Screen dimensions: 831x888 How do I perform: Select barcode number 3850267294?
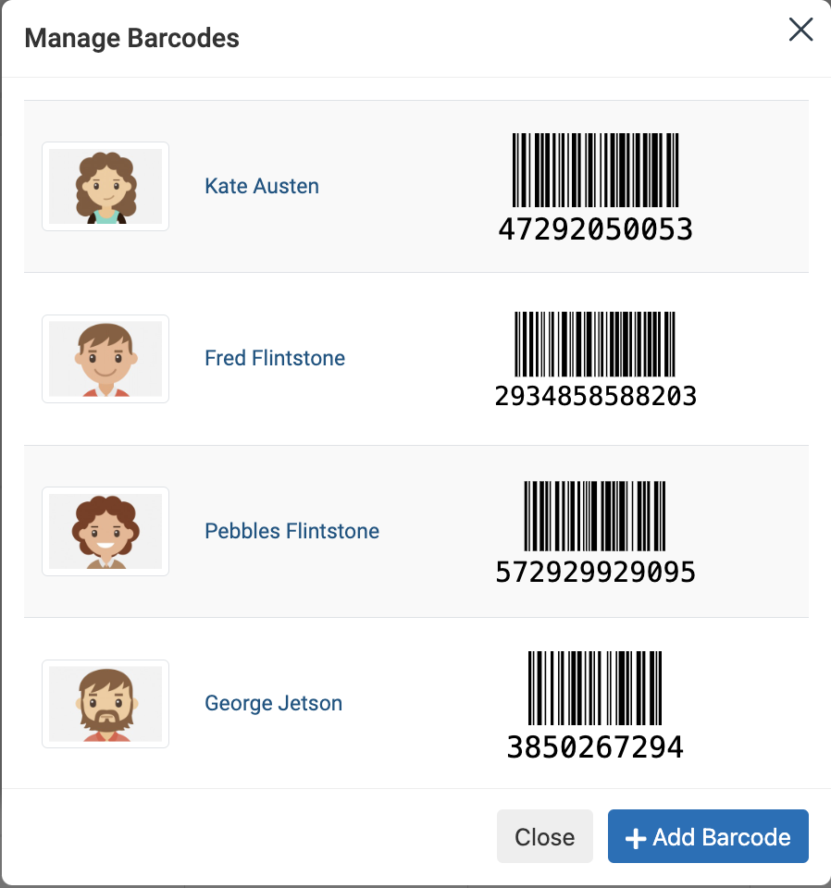595,746
